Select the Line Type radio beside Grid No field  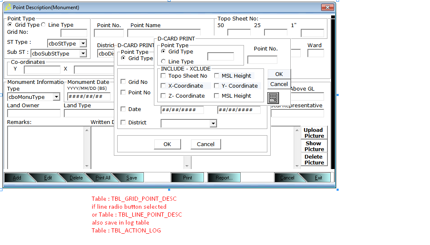tap(43, 25)
